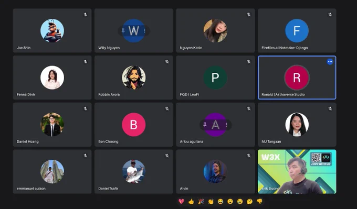Send the sad crying face reaction
The image size is (357, 209).
click(x=240, y=201)
